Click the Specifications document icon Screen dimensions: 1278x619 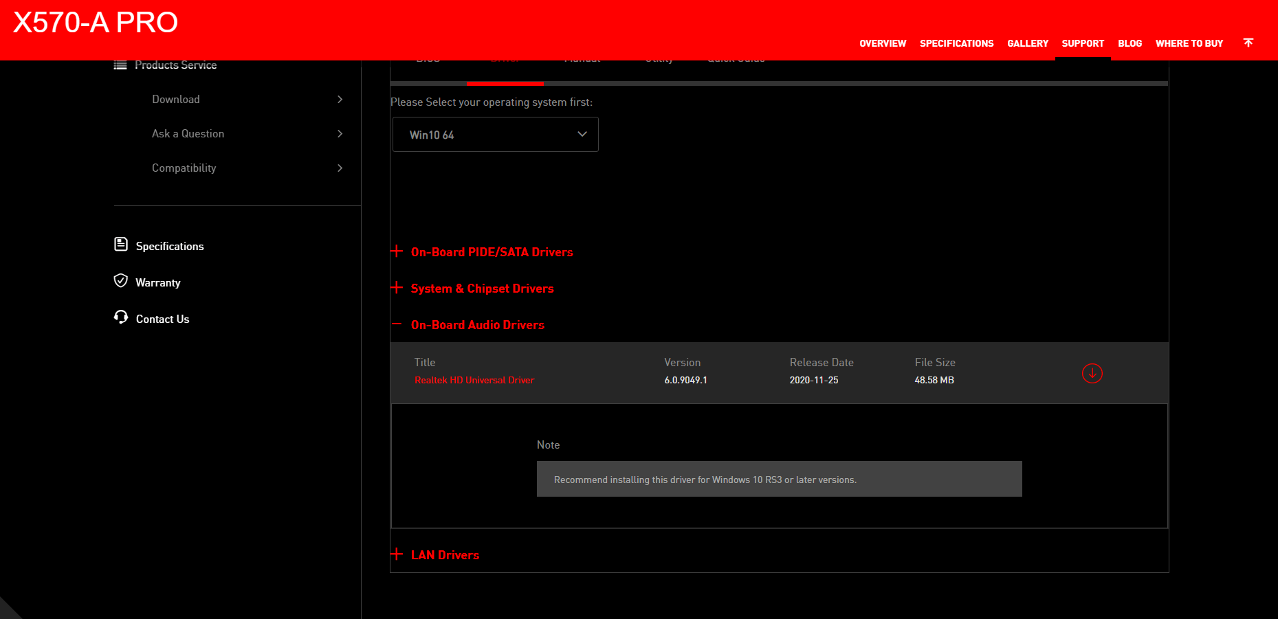coord(121,245)
